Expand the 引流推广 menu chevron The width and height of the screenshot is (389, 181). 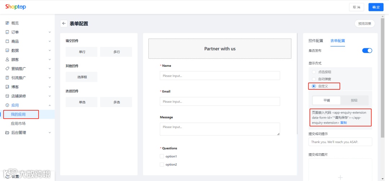(x=50, y=78)
